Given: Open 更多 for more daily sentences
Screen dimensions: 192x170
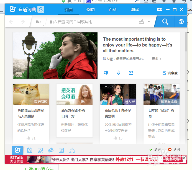Looking at the screenshot, I should coord(156,59).
